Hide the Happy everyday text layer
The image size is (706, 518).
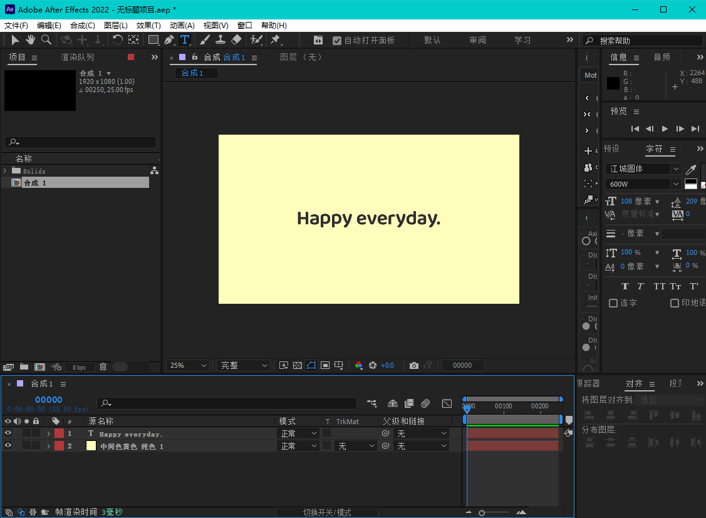8,433
